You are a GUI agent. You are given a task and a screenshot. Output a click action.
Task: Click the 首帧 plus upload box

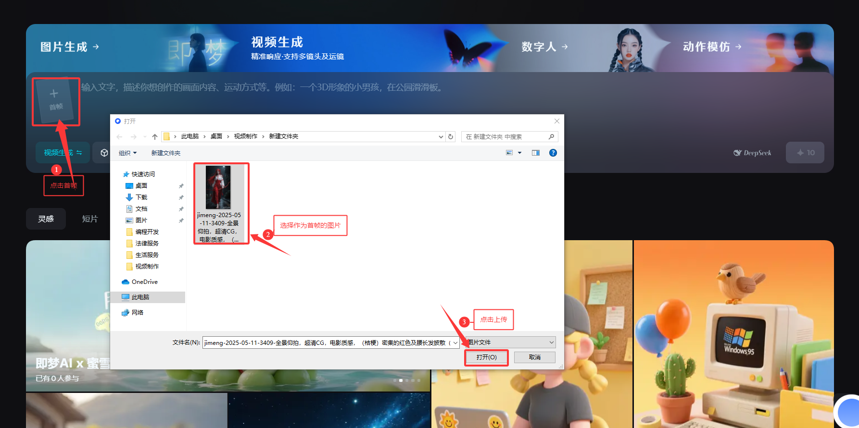click(55, 101)
